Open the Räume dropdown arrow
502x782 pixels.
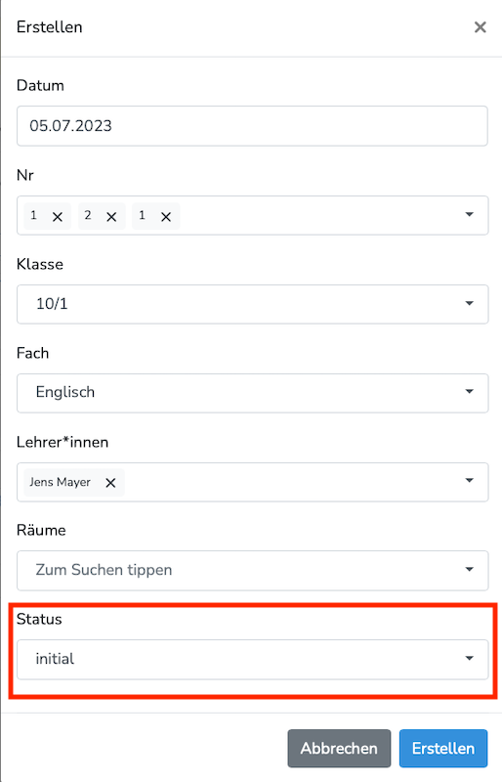pyautogui.click(x=469, y=569)
